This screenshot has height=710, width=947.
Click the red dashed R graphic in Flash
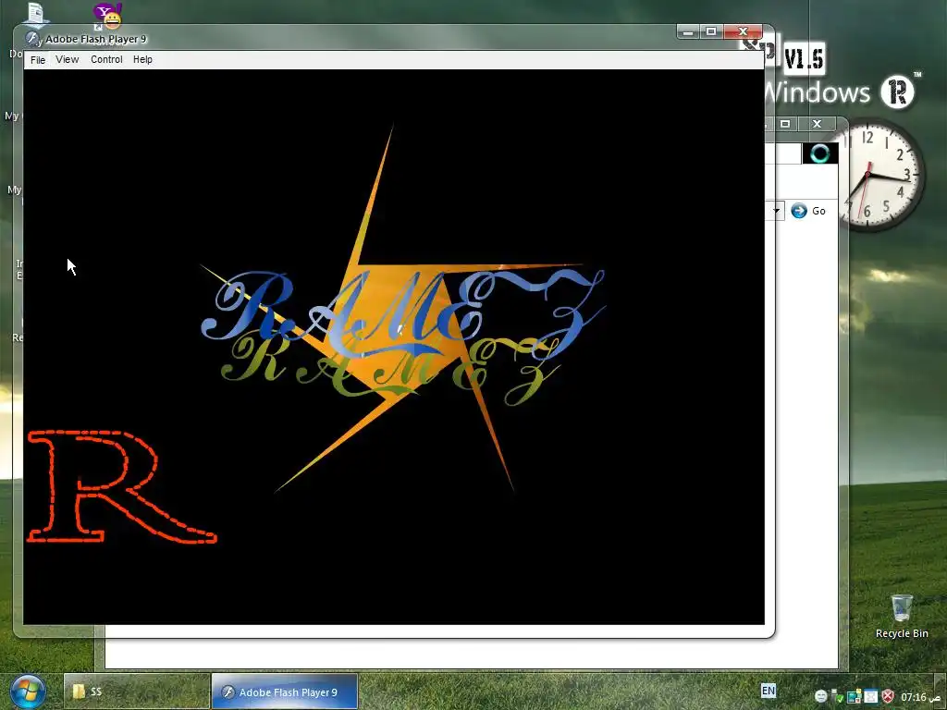(121, 486)
